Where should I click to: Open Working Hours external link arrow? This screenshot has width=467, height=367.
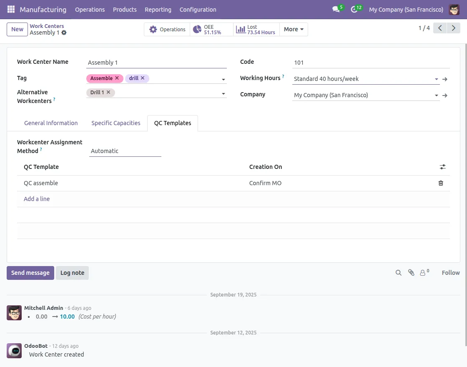(445, 79)
